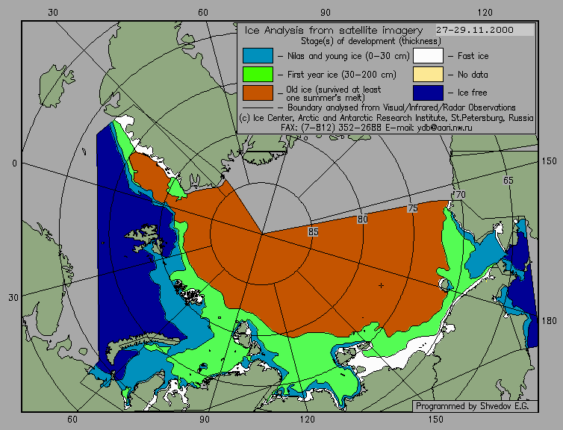Select the 'Old ice (survived at least one summer's melt)' text
Image resolution: width=563 pixels, height=430 pixels.
pyautogui.click(x=334, y=93)
